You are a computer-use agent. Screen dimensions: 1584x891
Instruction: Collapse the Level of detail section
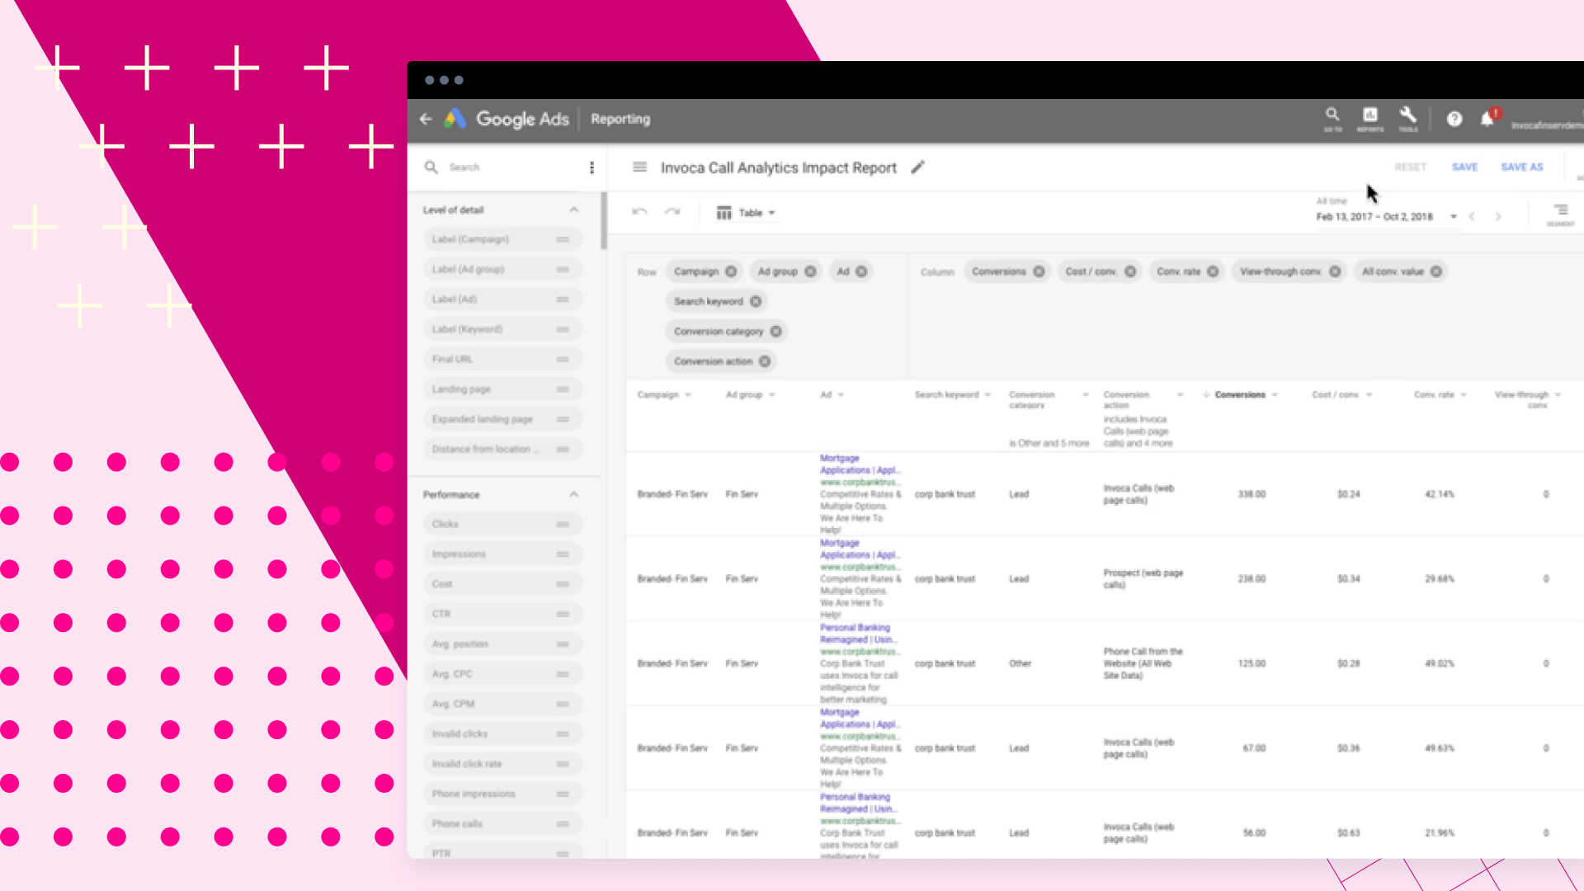tap(574, 210)
